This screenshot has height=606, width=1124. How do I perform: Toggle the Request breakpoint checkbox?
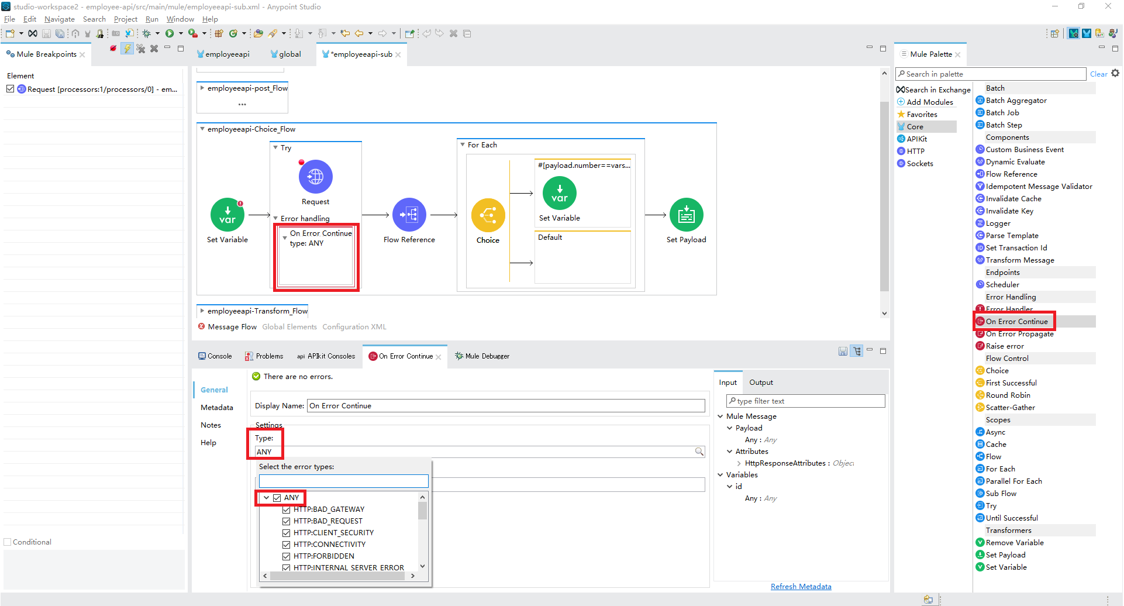tap(10, 89)
